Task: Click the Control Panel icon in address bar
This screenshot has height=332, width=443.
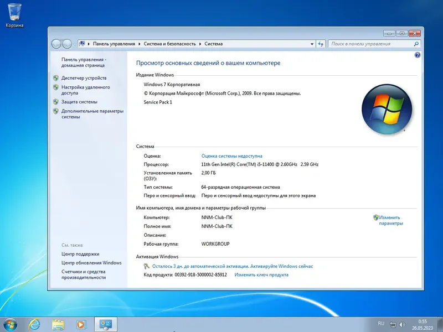Action: click(82, 44)
